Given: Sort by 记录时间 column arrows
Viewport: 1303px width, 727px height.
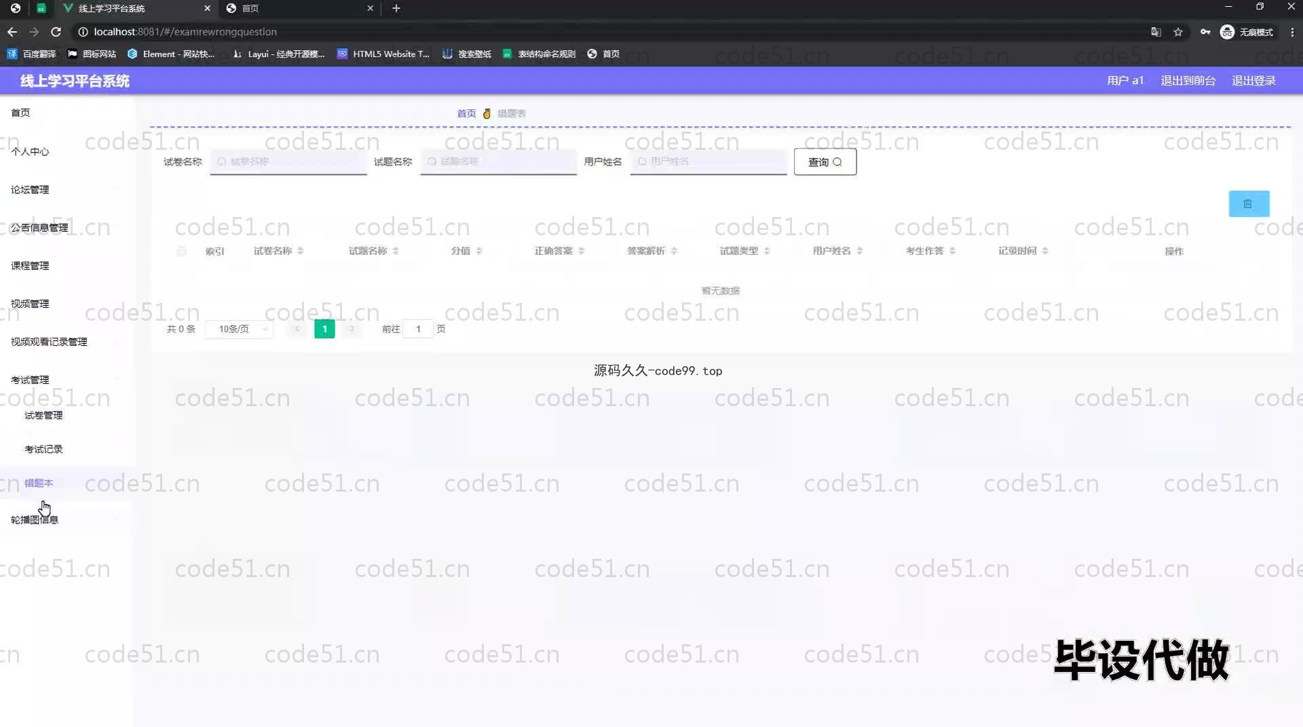Looking at the screenshot, I should point(1045,251).
